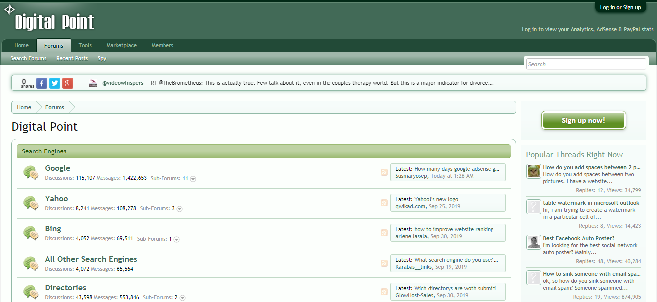
Task: Click All Other Search Engines bubble icon
Action: tap(31, 263)
